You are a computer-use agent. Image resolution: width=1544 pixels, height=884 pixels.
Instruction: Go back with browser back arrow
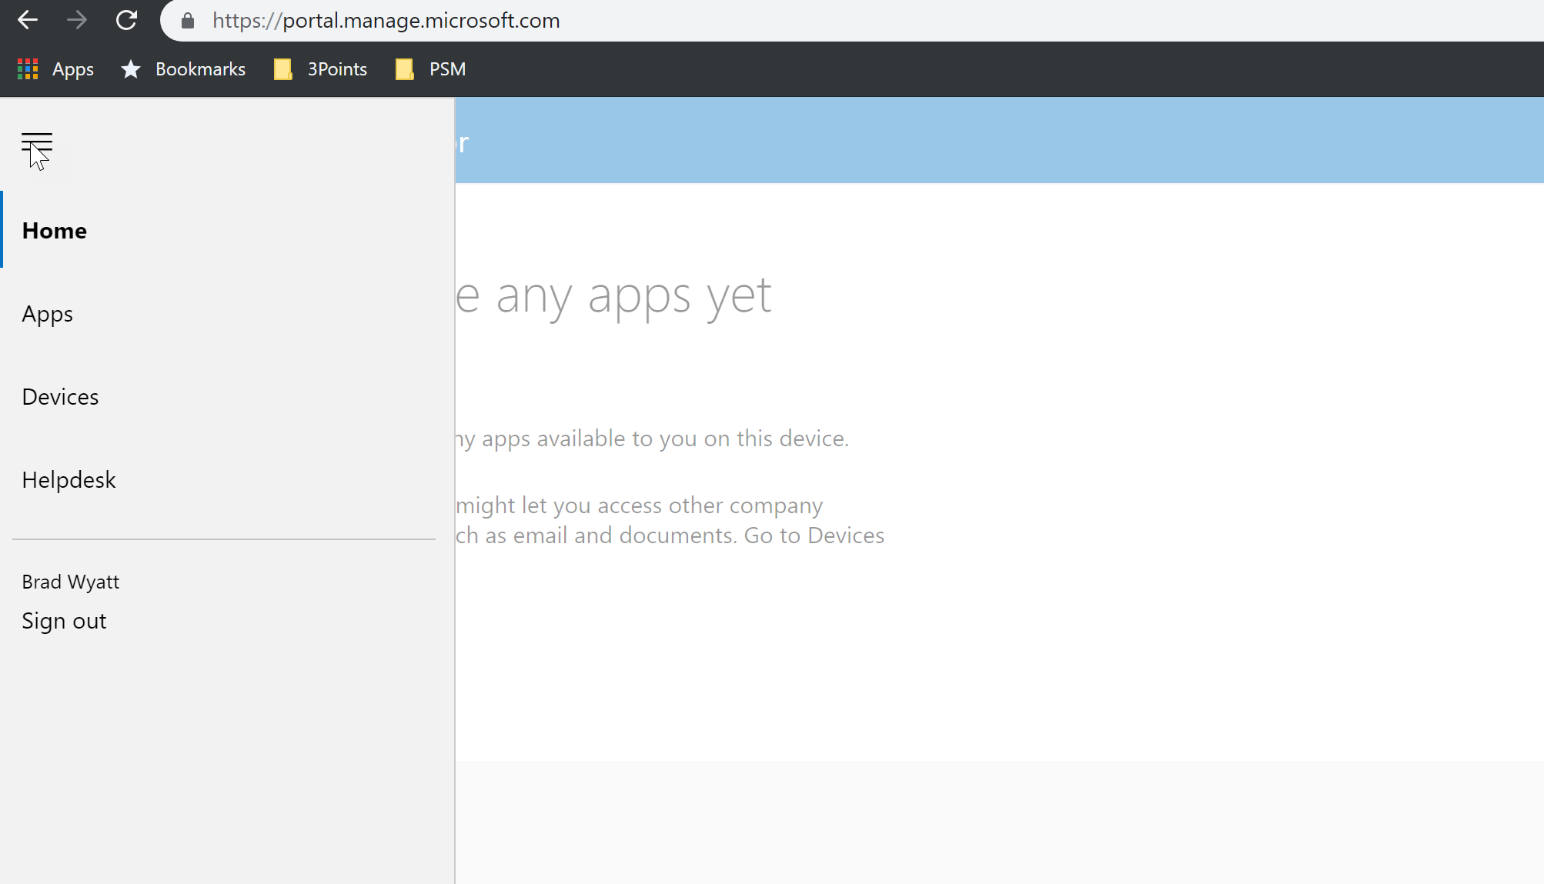coord(28,20)
